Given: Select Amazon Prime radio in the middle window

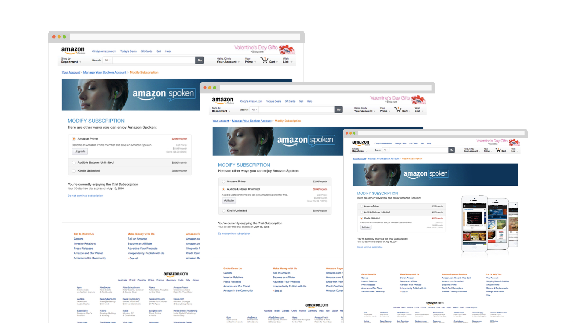Looking at the screenshot, I should tap(223, 182).
